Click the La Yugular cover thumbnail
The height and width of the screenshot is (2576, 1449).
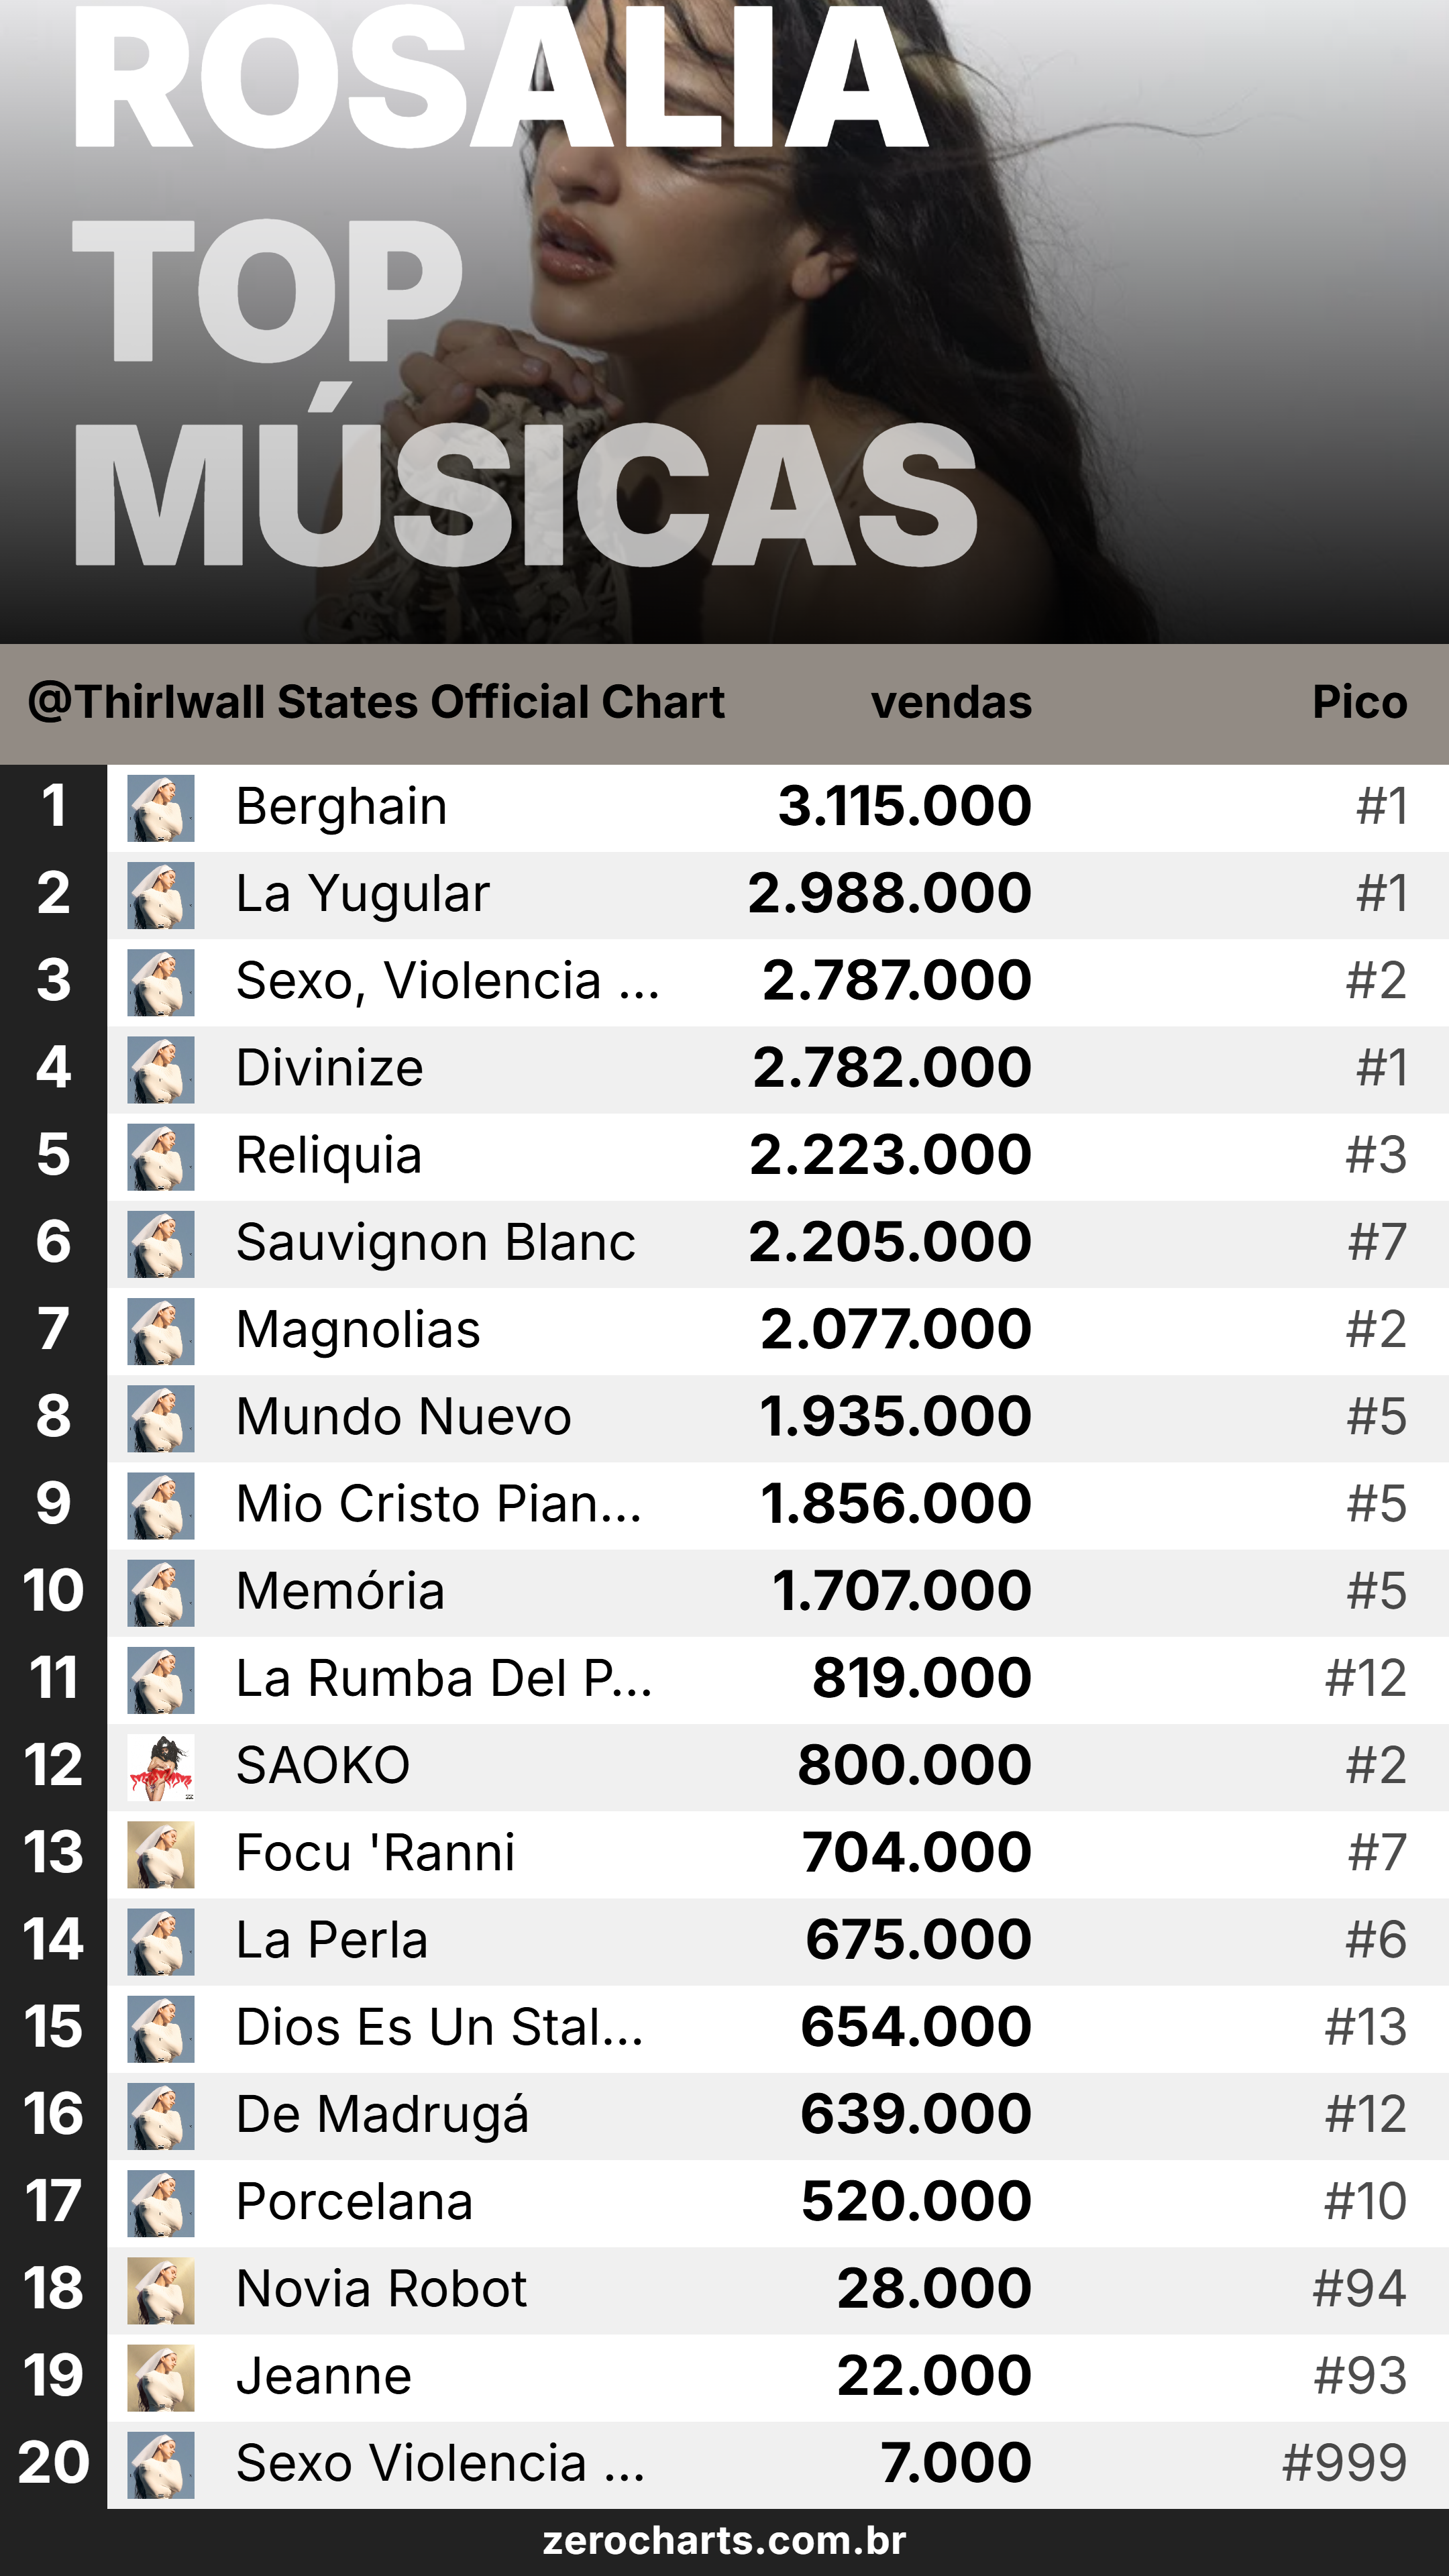[161, 895]
